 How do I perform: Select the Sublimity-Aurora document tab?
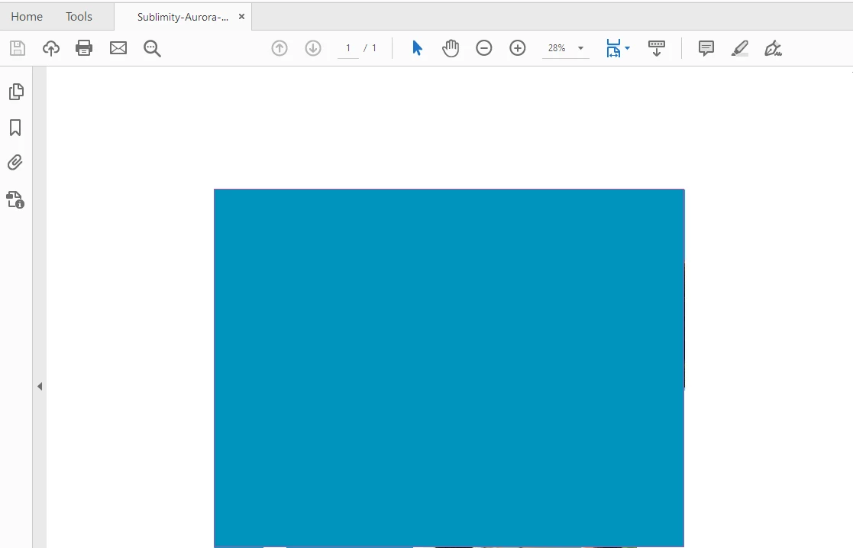pyautogui.click(x=183, y=17)
